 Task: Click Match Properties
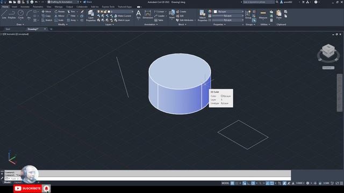click(x=202, y=16)
